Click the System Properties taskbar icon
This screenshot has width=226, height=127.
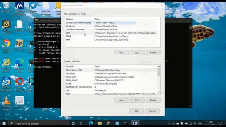coord(135,123)
